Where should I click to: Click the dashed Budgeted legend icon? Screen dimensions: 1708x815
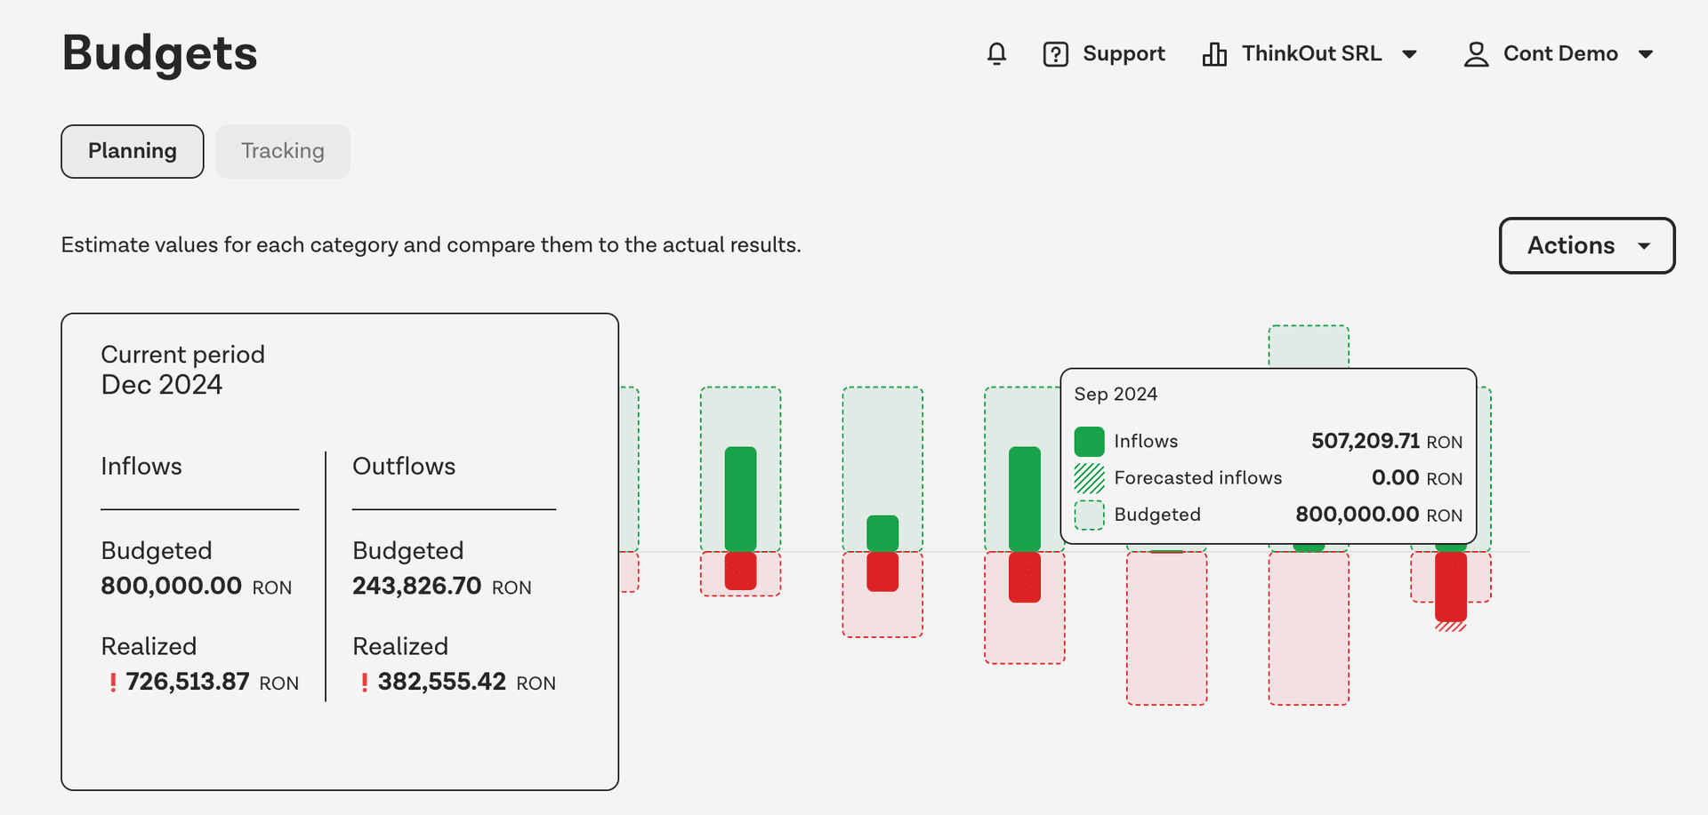click(x=1089, y=515)
